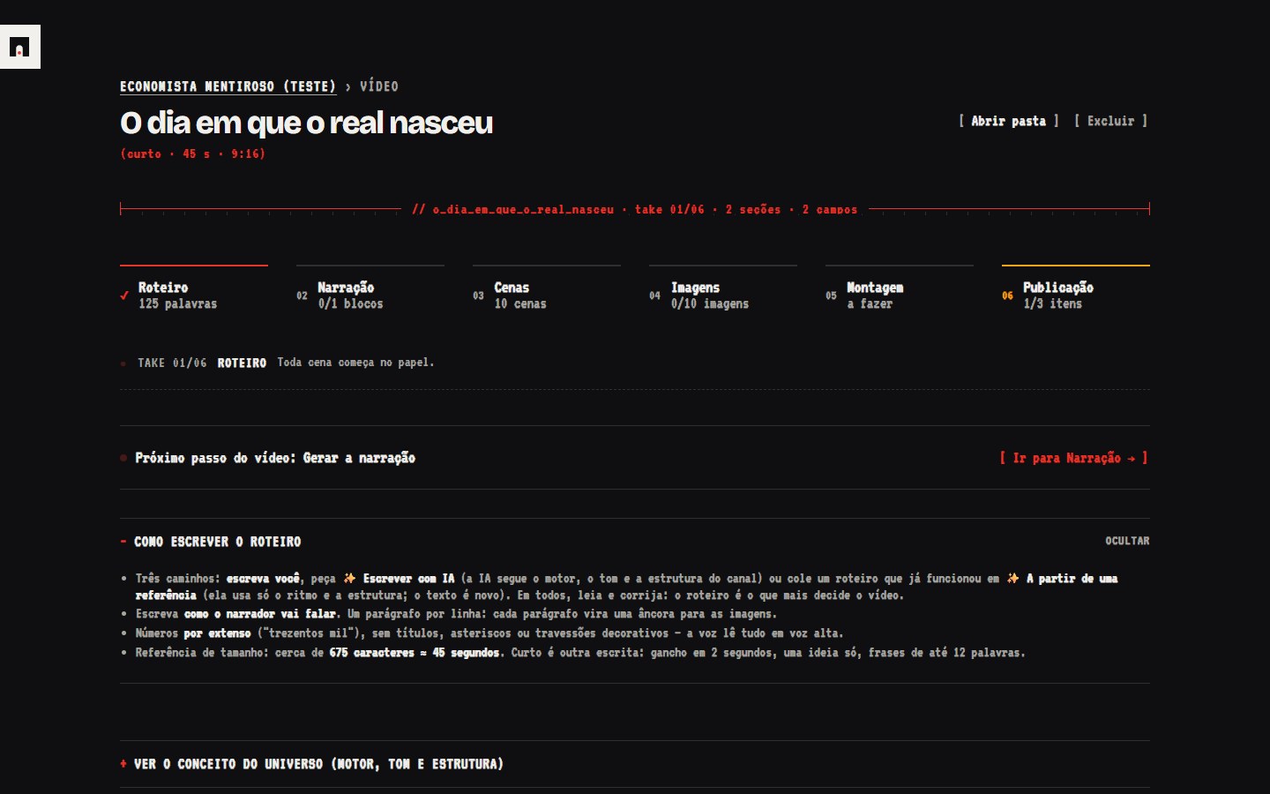Follow the Ir para Narração link
This screenshot has height=794, width=1270.
pos(1073,458)
